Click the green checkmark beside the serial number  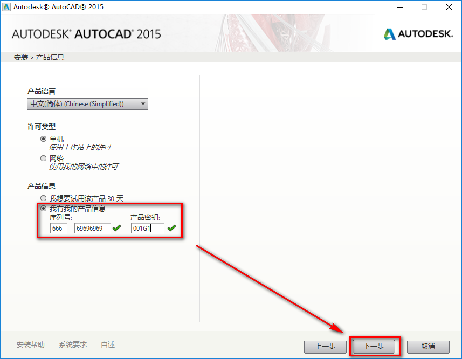pyautogui.click(x=116, y=229)
